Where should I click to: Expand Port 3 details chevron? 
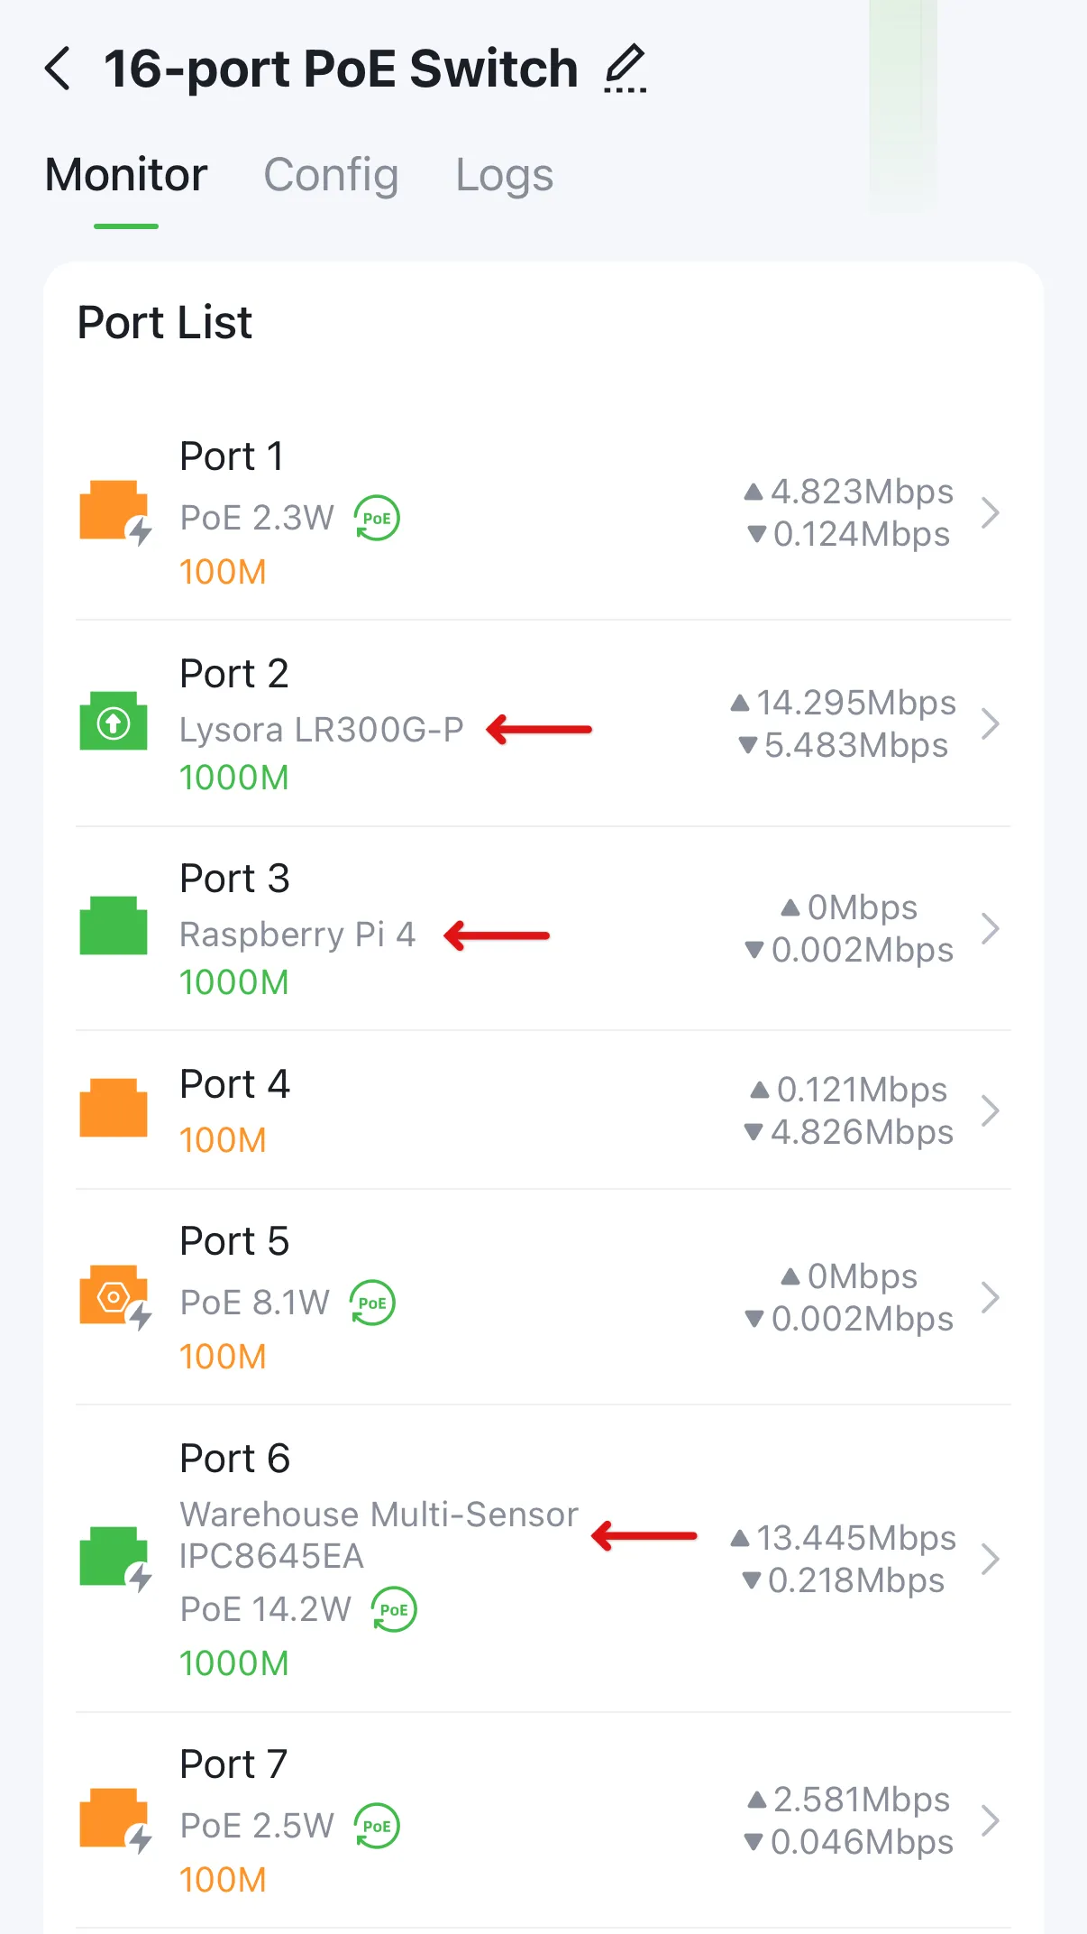[990, 928]
